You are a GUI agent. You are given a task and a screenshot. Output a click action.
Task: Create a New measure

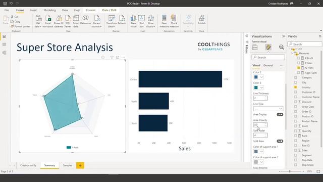164,21
